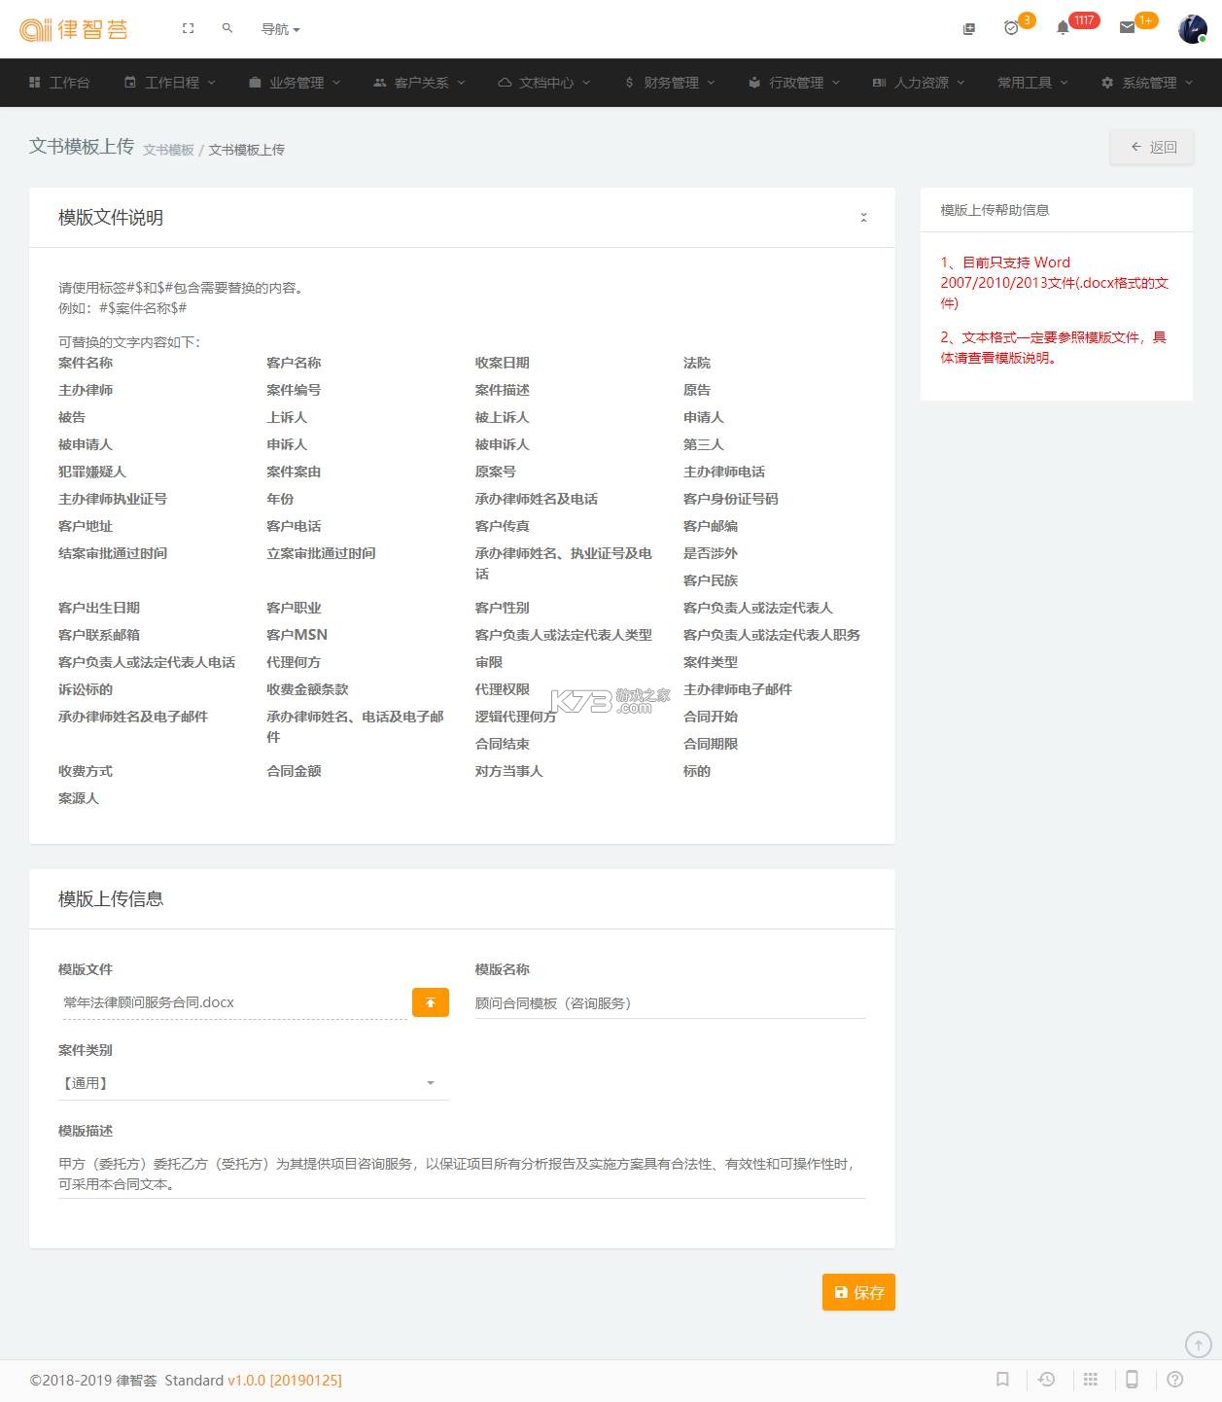
Task: Click the 模版名称 input field
Action: pyautogui.click(x=670, y=1002)
